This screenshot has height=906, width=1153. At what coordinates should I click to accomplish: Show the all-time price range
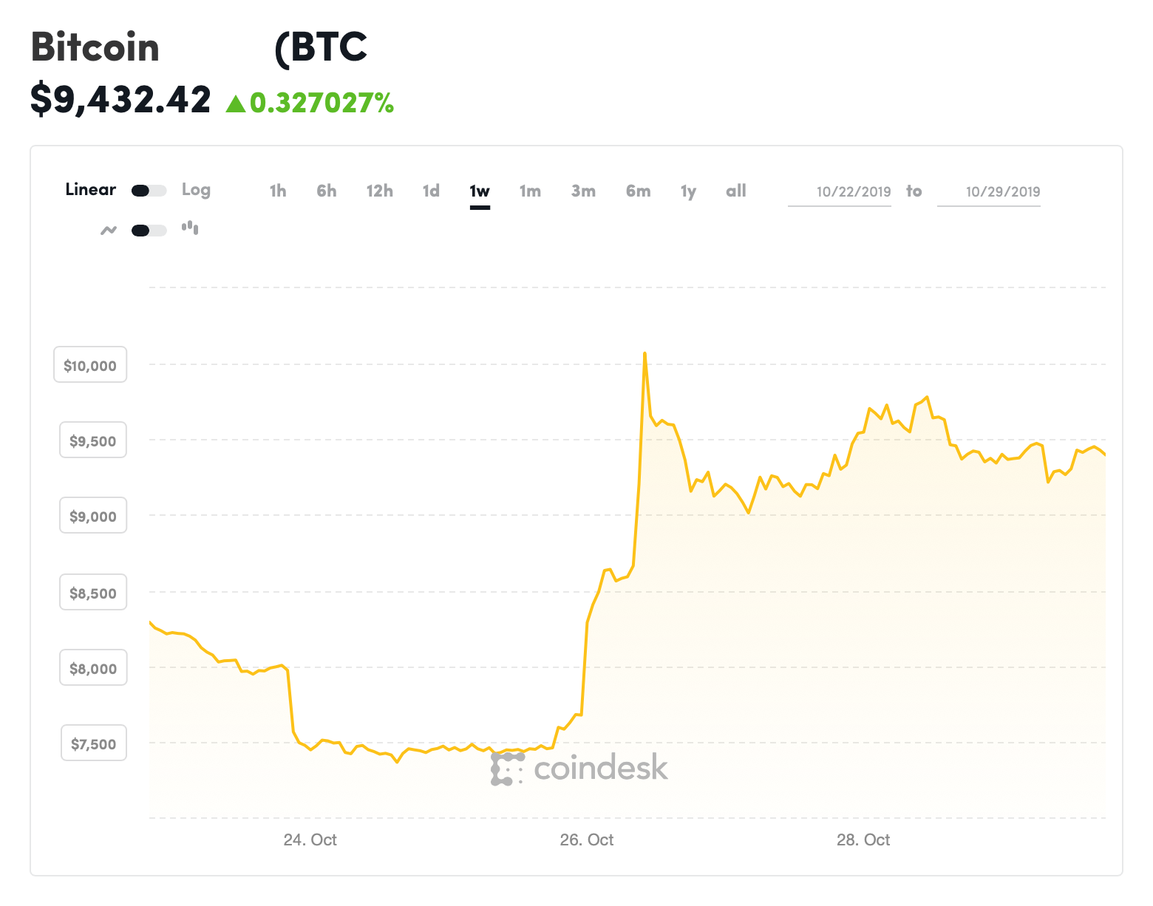coord(736,191)
